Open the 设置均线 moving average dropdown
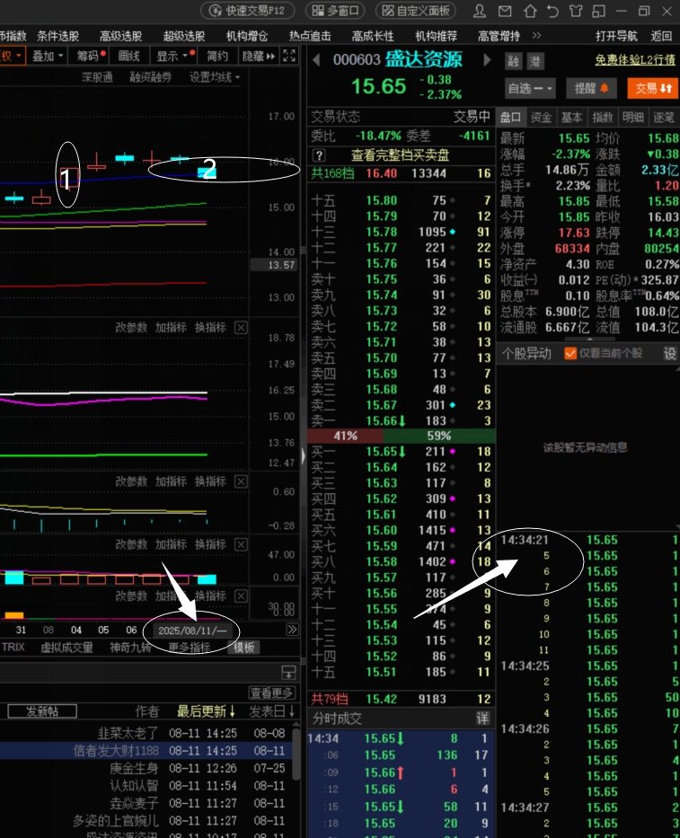680x838 pixels. pyautogui.click(x=215, y=77)
